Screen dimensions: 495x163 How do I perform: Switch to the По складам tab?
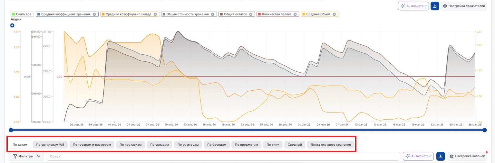point(160,145)
